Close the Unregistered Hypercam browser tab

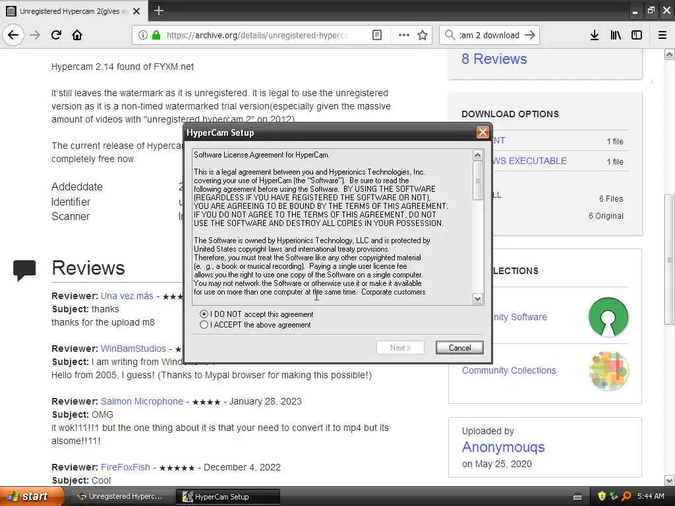(x=136, y=11)
